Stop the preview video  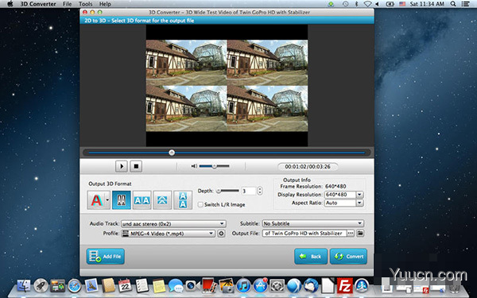pos(136,166)
